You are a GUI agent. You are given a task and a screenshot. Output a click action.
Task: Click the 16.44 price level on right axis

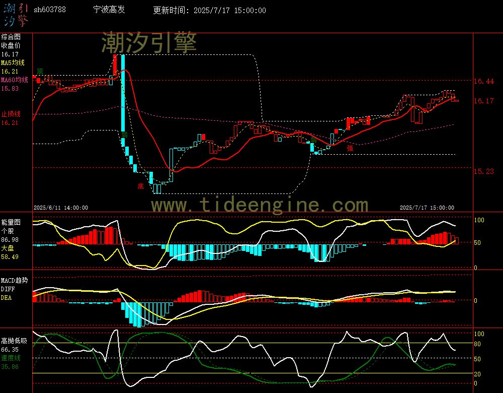click(484, 81)
